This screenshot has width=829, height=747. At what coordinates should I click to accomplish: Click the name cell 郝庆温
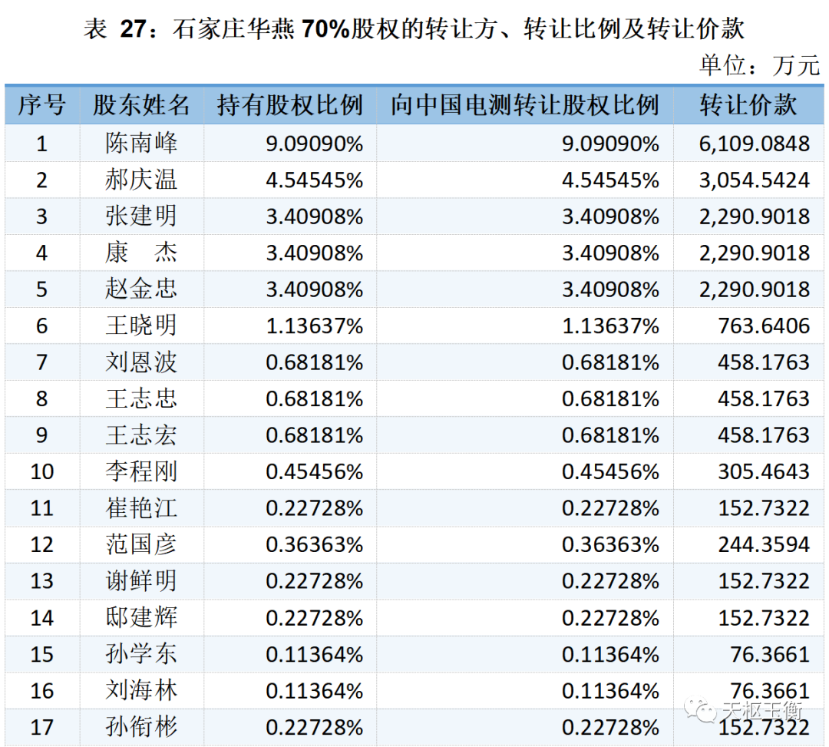(x=141, y=180)
